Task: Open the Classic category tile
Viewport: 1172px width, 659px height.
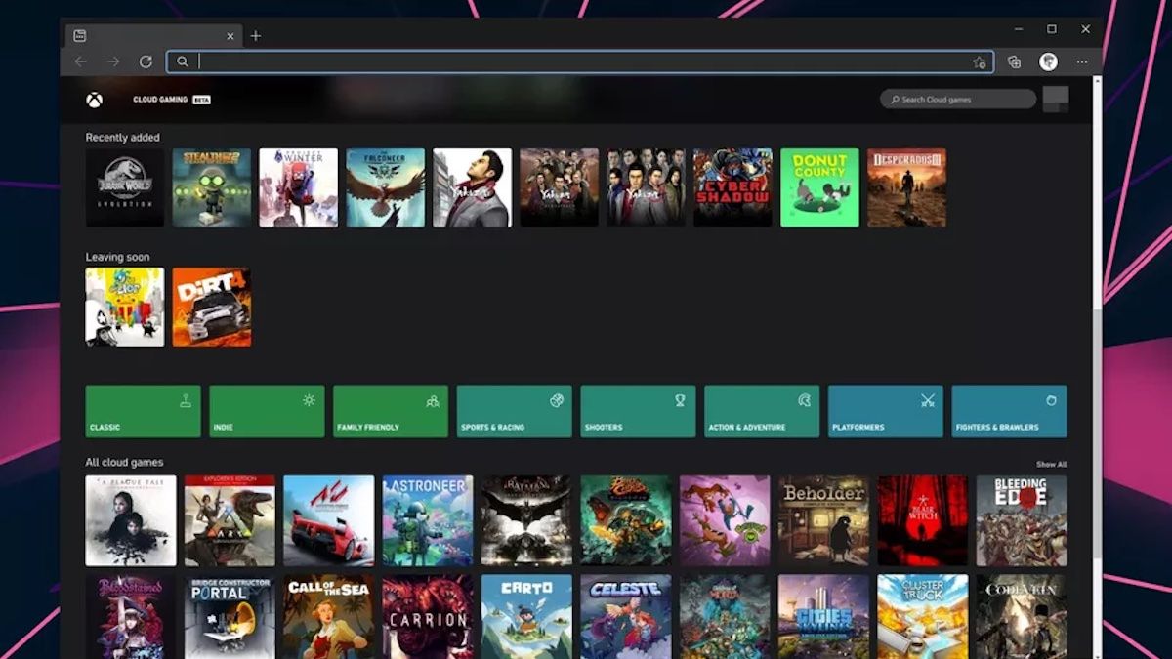Action: (x=143, y=411)
